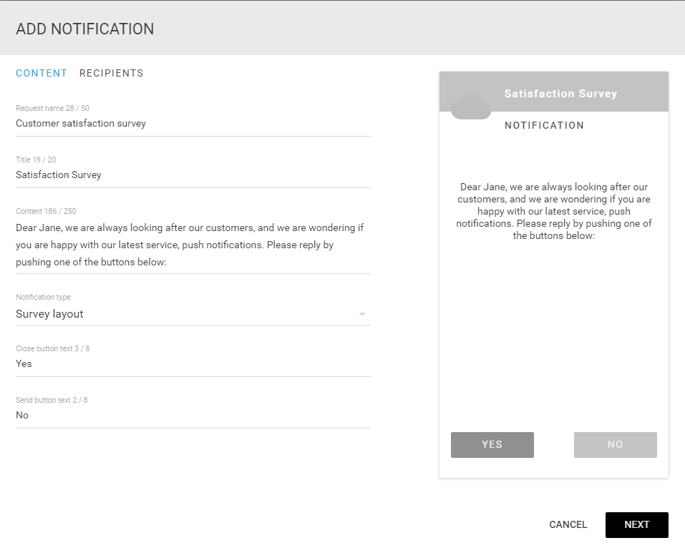Tap the NO button in preview
This screenshot has width=685, height=553.
tap(615, 445)
